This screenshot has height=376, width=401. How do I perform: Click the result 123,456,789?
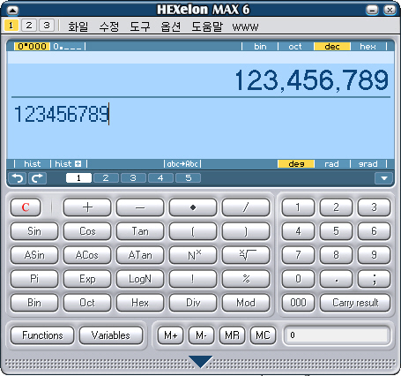[312, 80]
